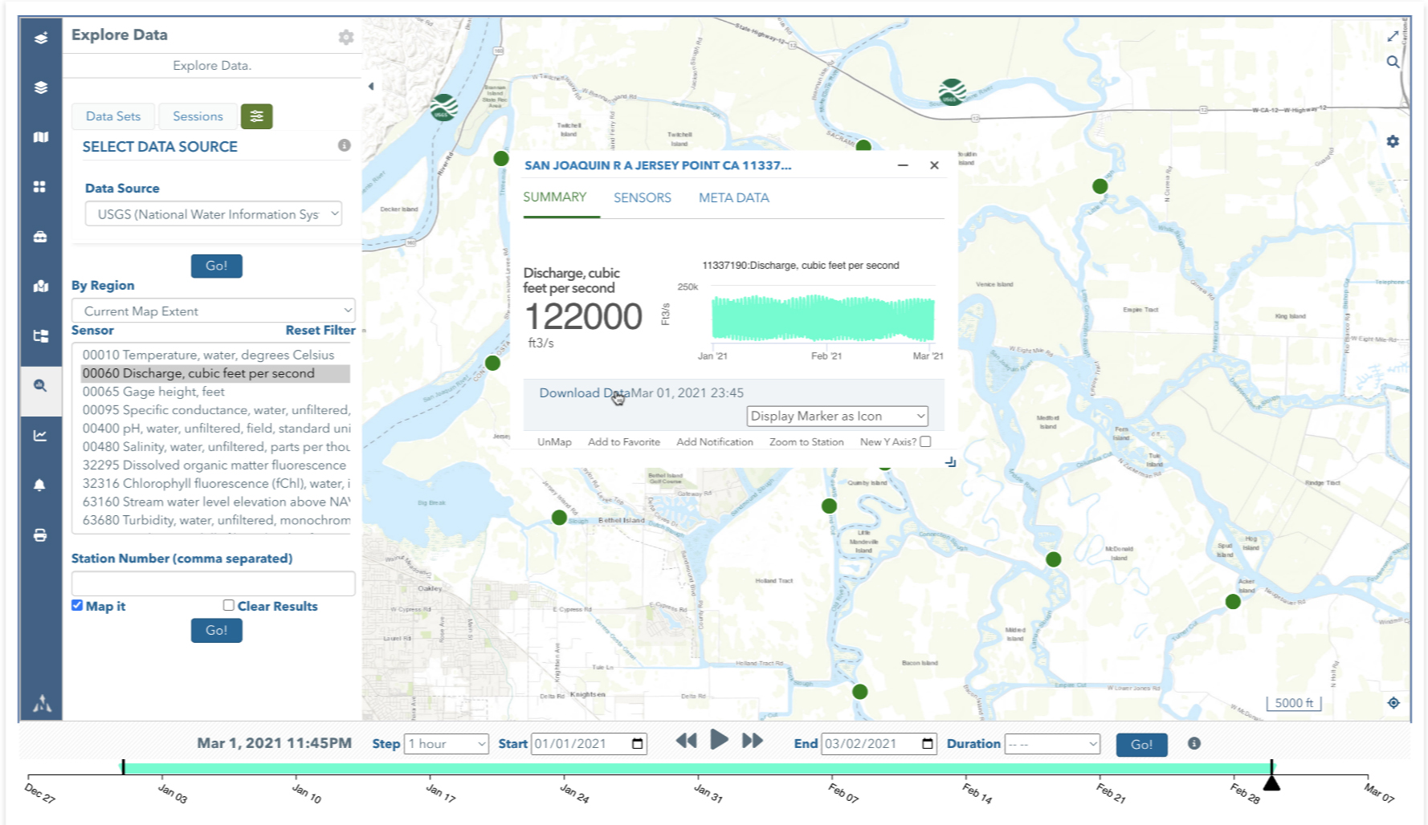The height and width of the screenshot is (825, 1428).
Task: Click the end date calendar icon
Action: (x=928, y=744)
